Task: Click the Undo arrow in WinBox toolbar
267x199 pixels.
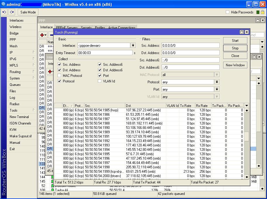Action: point(4,12)
